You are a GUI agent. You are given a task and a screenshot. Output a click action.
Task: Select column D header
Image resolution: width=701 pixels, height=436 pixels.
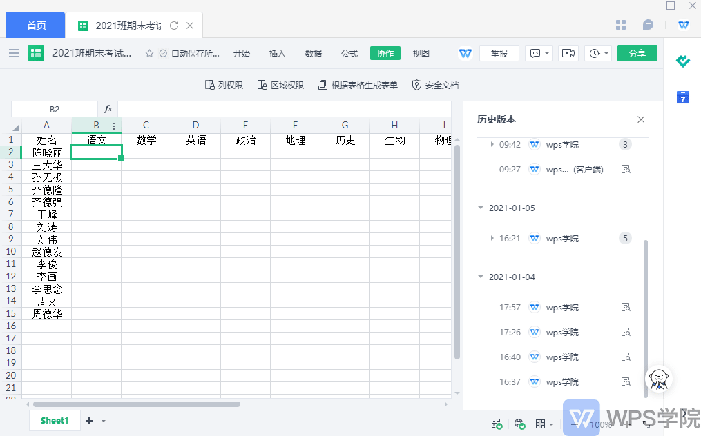pyautogui.click(x=196, y=126)
